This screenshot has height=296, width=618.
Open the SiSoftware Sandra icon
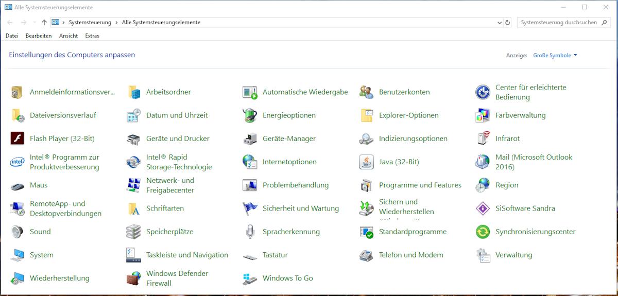tap(483, 208)
